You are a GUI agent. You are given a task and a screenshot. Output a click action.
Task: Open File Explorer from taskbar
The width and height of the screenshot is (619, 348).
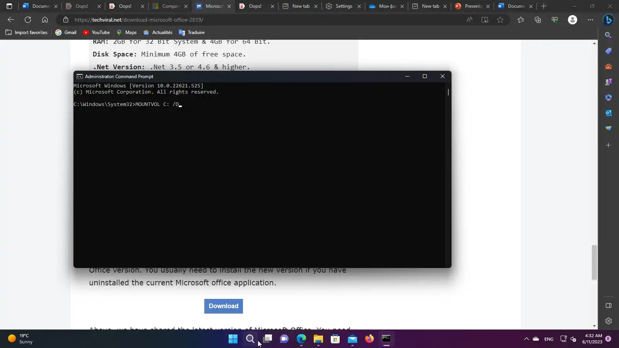coord(318,339)
